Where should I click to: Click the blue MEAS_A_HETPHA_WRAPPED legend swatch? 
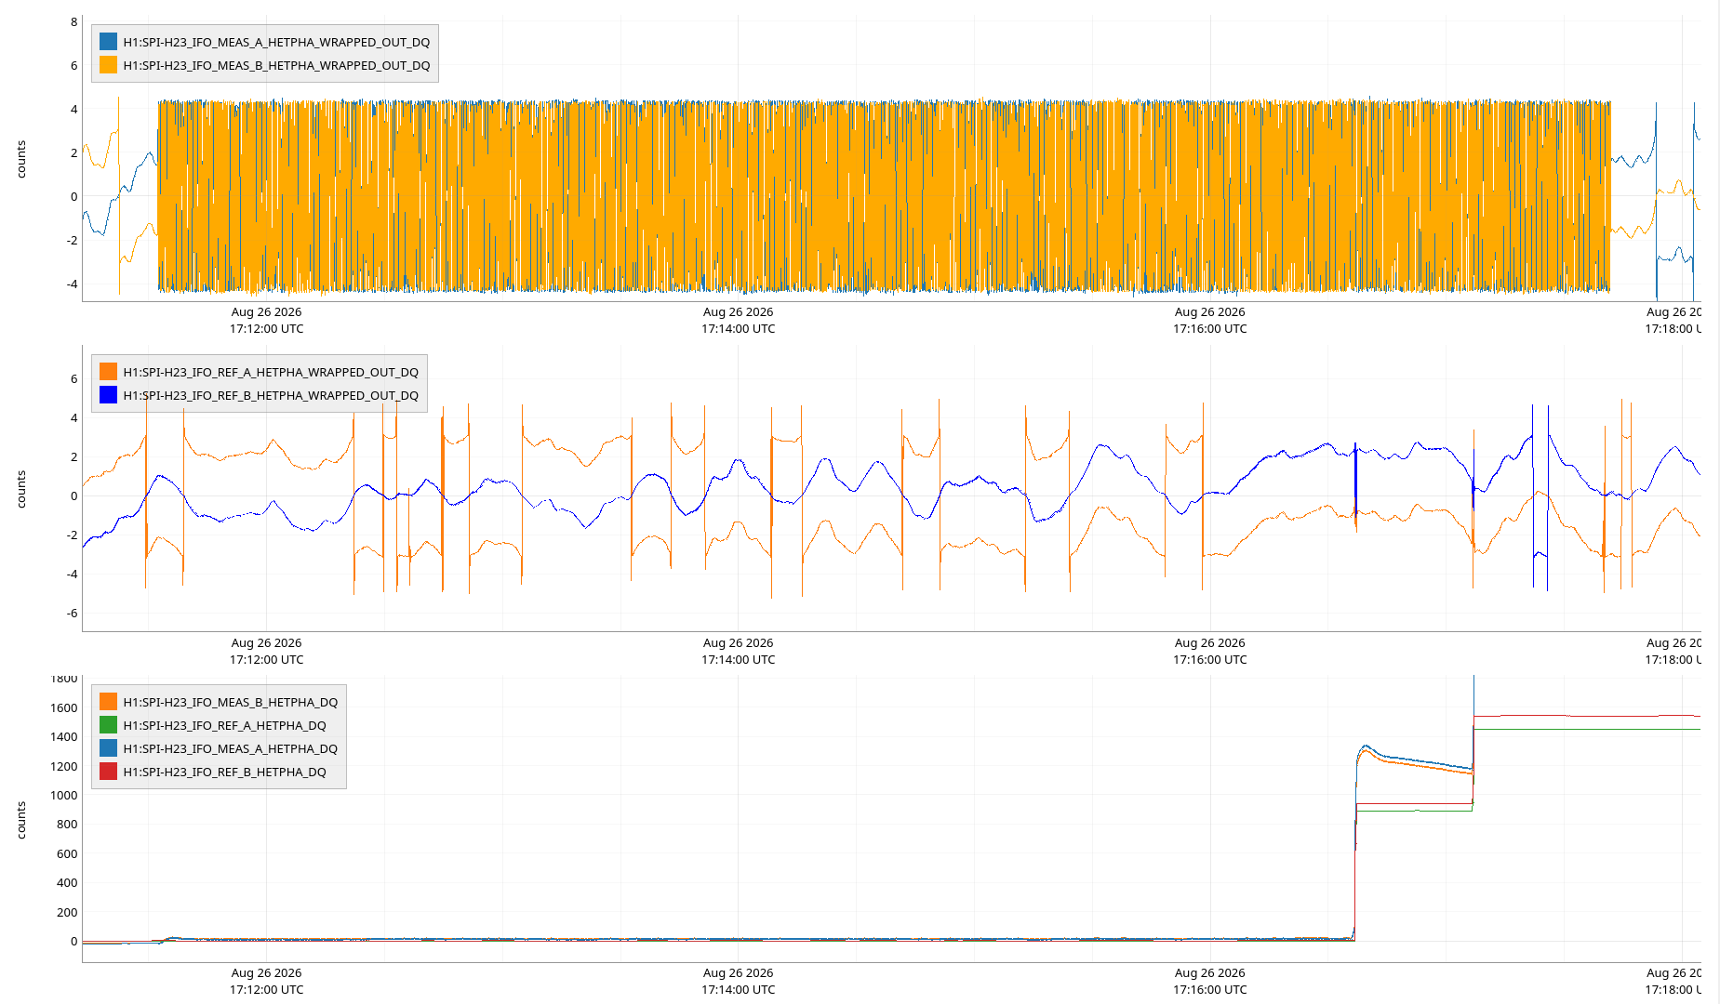point(109,42)
